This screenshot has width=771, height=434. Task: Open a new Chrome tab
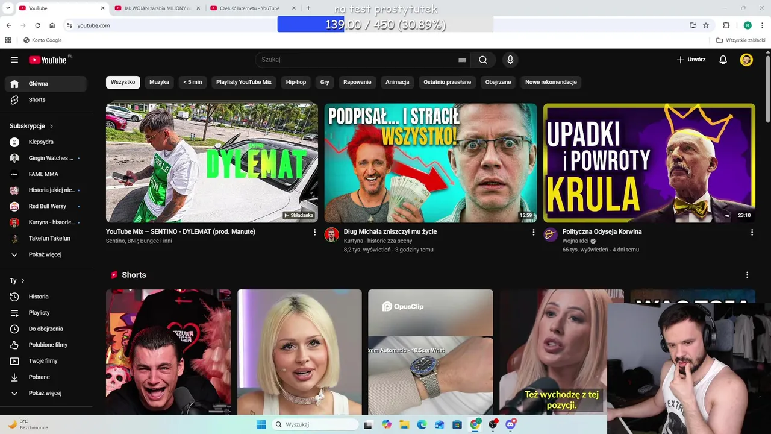pyautogui.click(x=308, y=8)
